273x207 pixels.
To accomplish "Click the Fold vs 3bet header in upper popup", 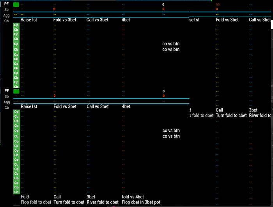I will (65, 20).
